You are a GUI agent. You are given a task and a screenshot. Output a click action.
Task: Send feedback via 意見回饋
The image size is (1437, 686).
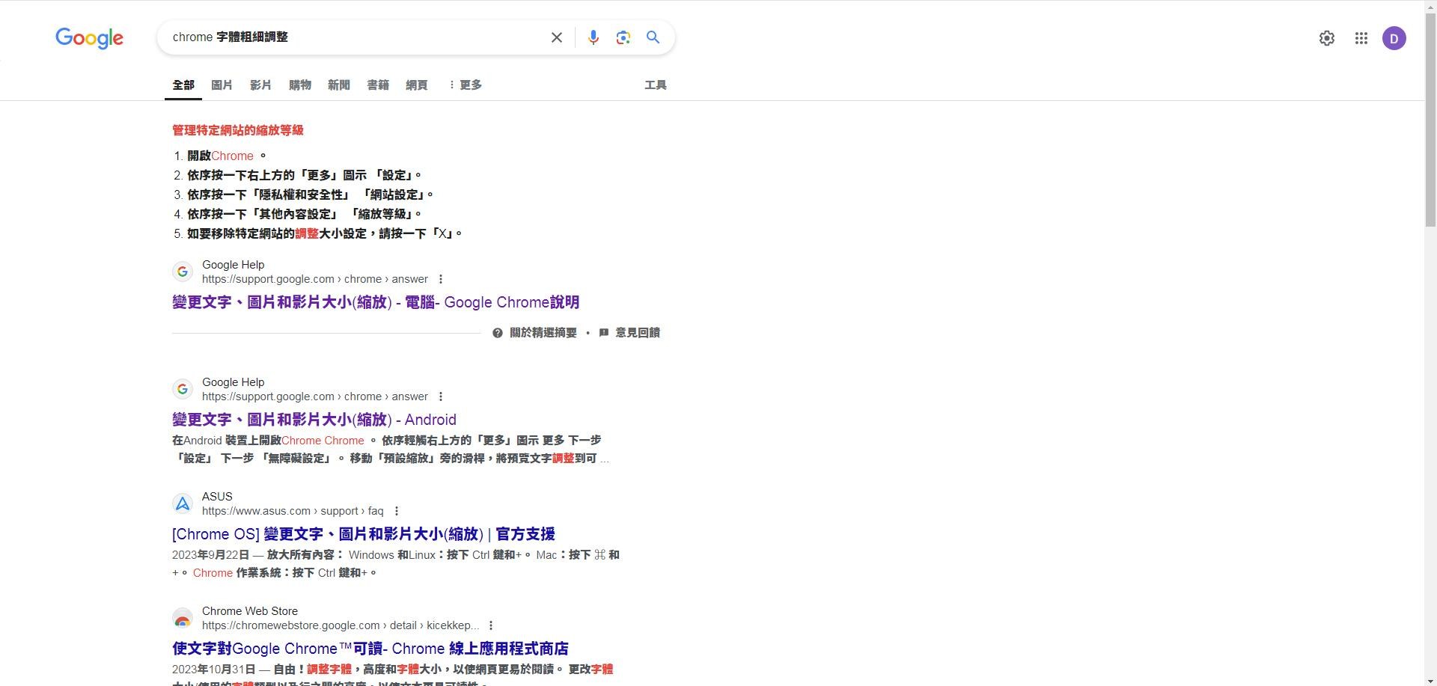[x=629, y=333]
